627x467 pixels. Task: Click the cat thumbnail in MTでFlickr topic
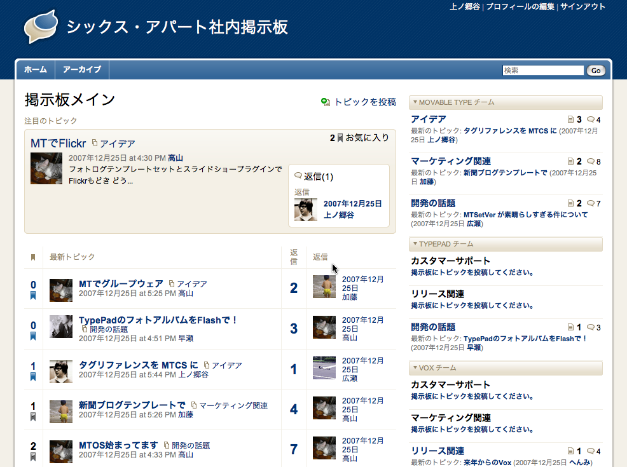coord(46,168)
